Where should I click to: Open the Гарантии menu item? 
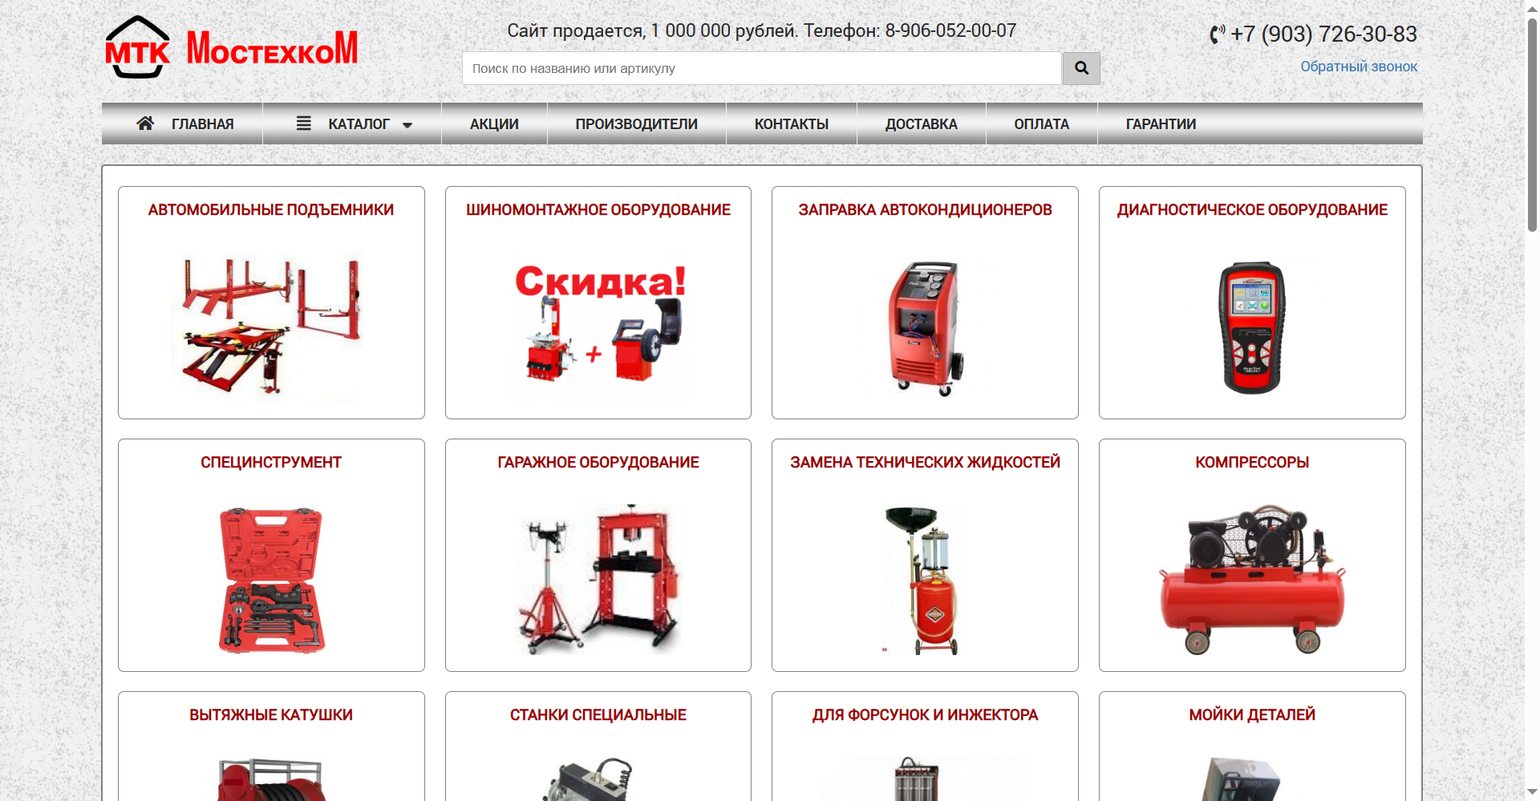(1160, 124)
